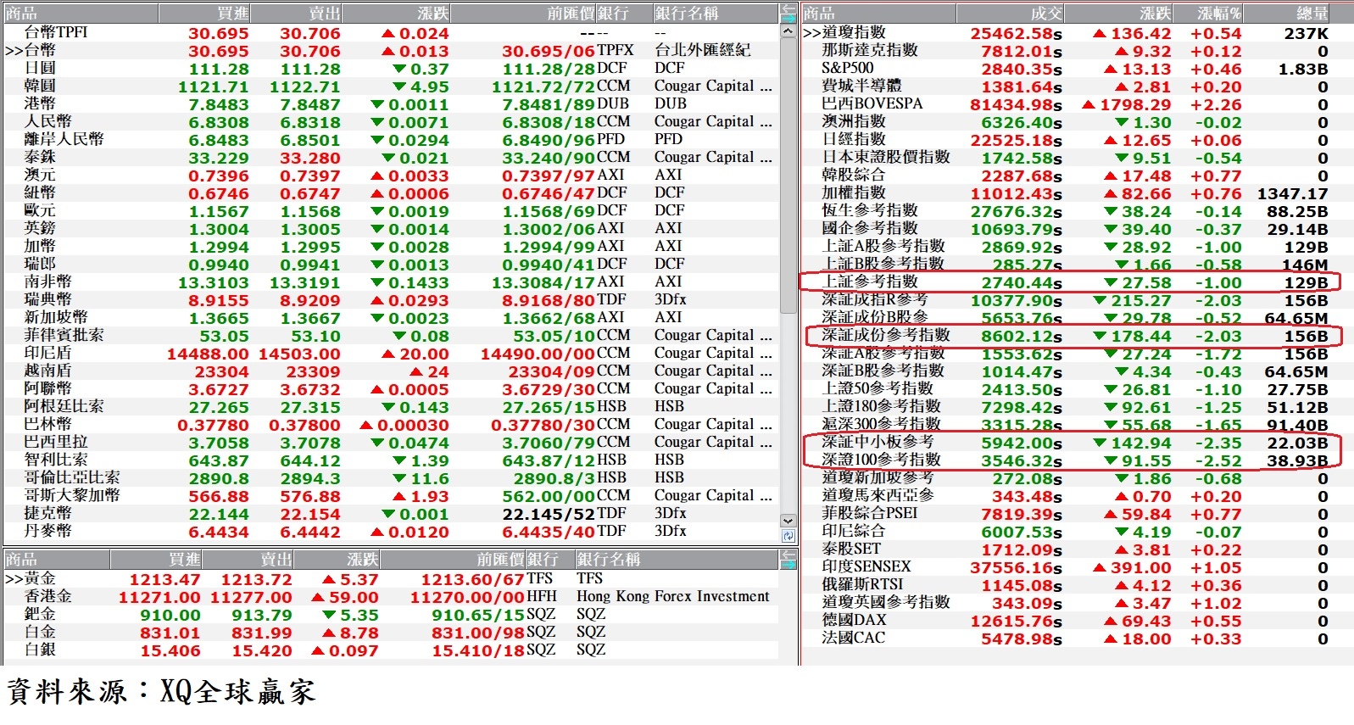Click the grey left-arrow icon in the forex panel header
1354x725 pixels.
point(788,8)
